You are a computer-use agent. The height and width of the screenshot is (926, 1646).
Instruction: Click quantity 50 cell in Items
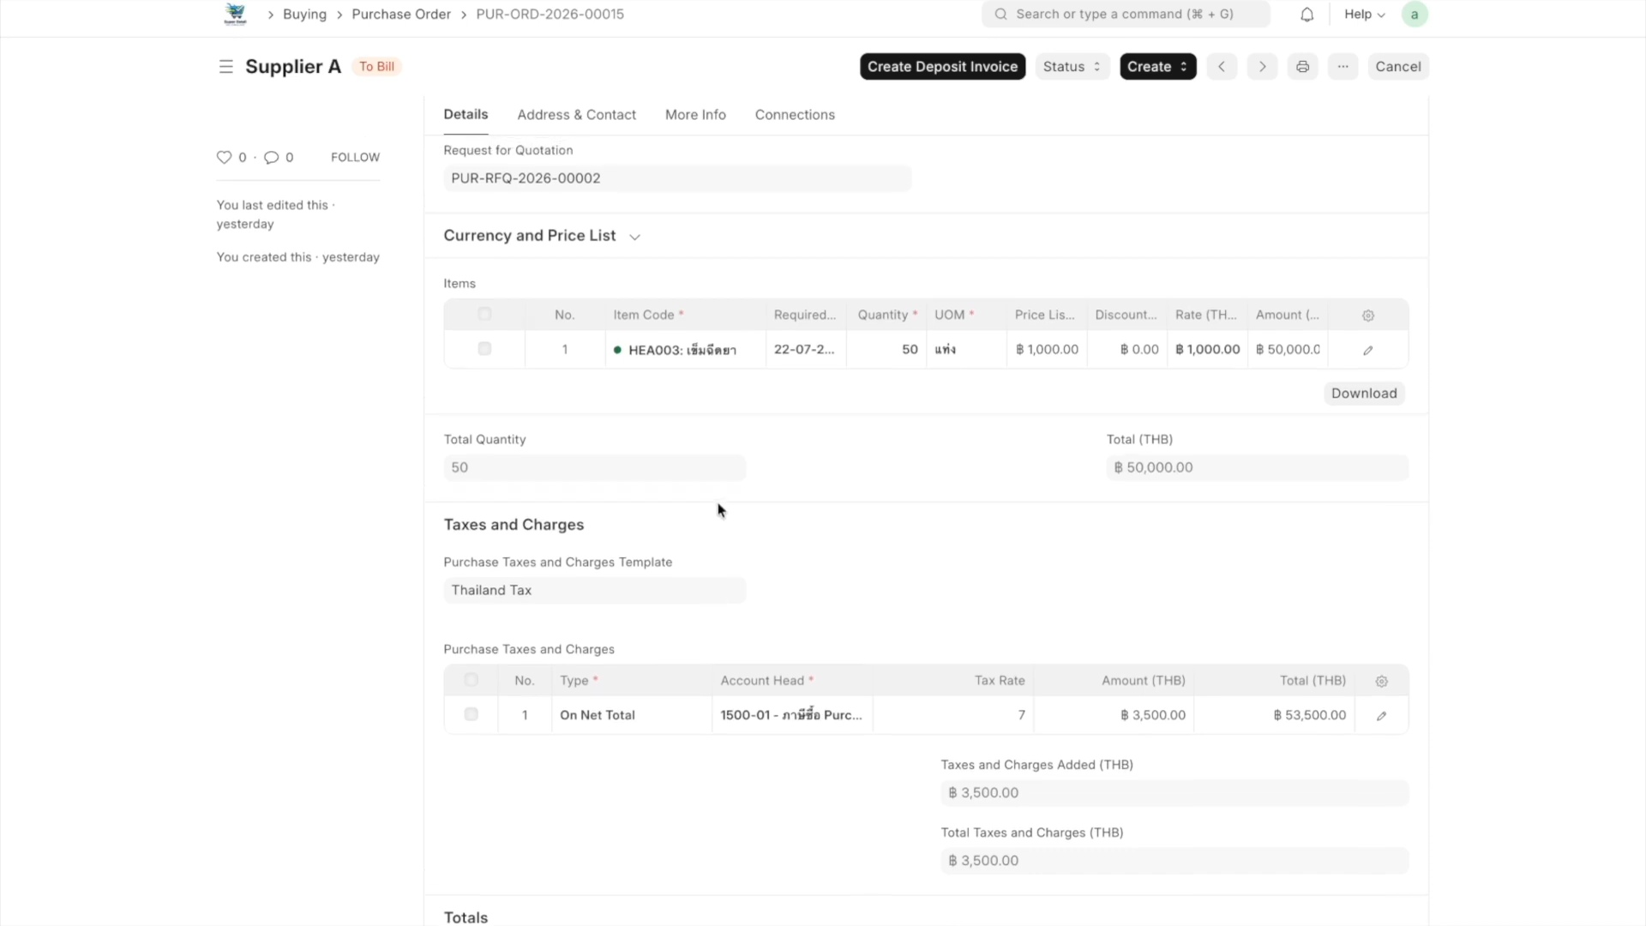(x=886, y=350)
